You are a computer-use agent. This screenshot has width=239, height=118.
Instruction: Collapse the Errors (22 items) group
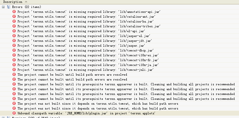tap(3, 7)
